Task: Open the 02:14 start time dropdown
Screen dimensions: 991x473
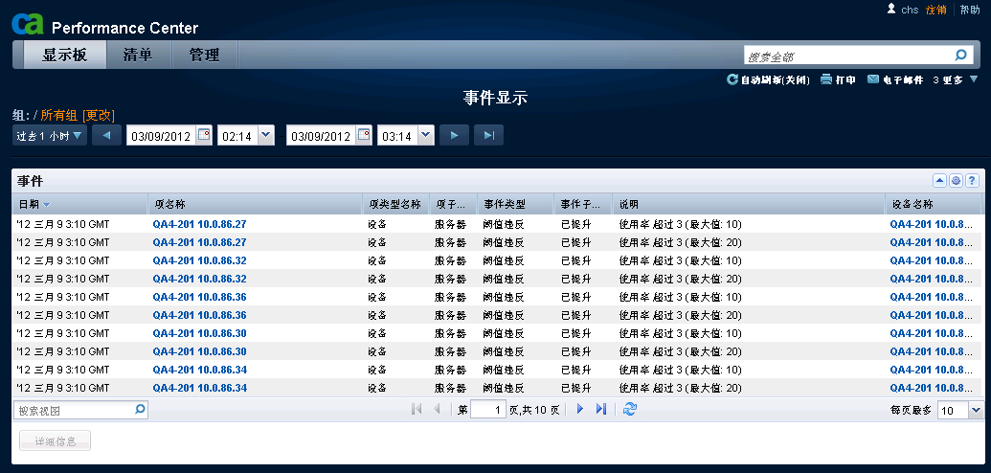Action: pos(267,135)
